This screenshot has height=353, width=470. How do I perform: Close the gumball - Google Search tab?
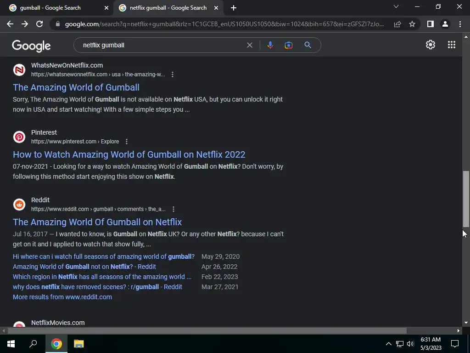pos(106,8)
